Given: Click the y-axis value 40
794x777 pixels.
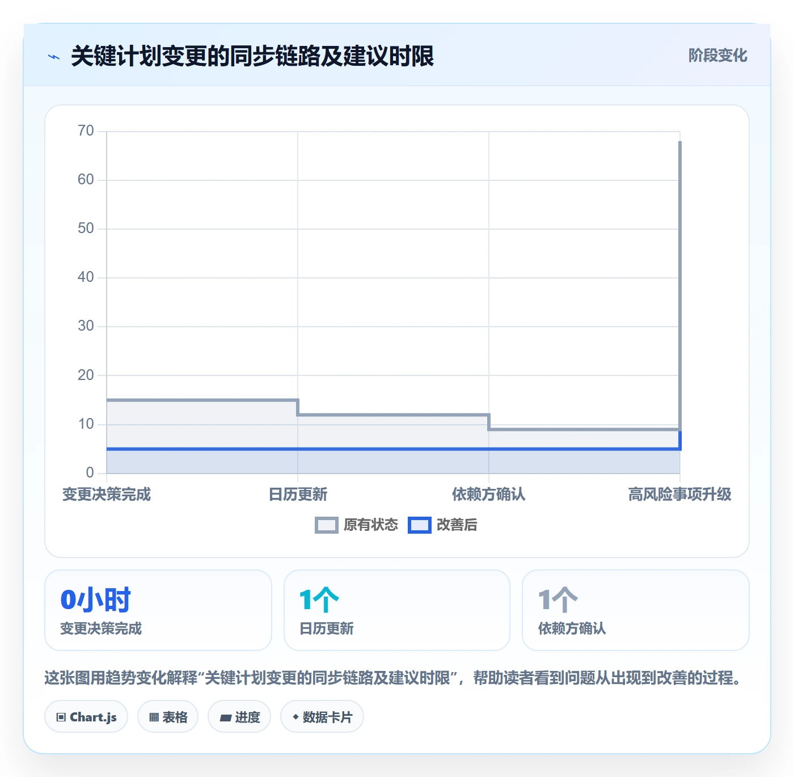Looking at the screenshot, I should pos(86,277).
